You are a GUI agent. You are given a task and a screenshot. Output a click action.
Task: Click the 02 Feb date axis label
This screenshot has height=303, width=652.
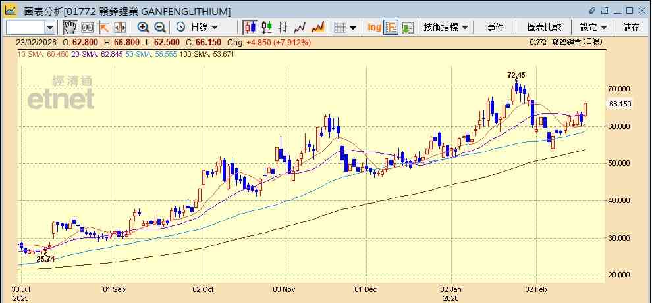click(537, 289)
